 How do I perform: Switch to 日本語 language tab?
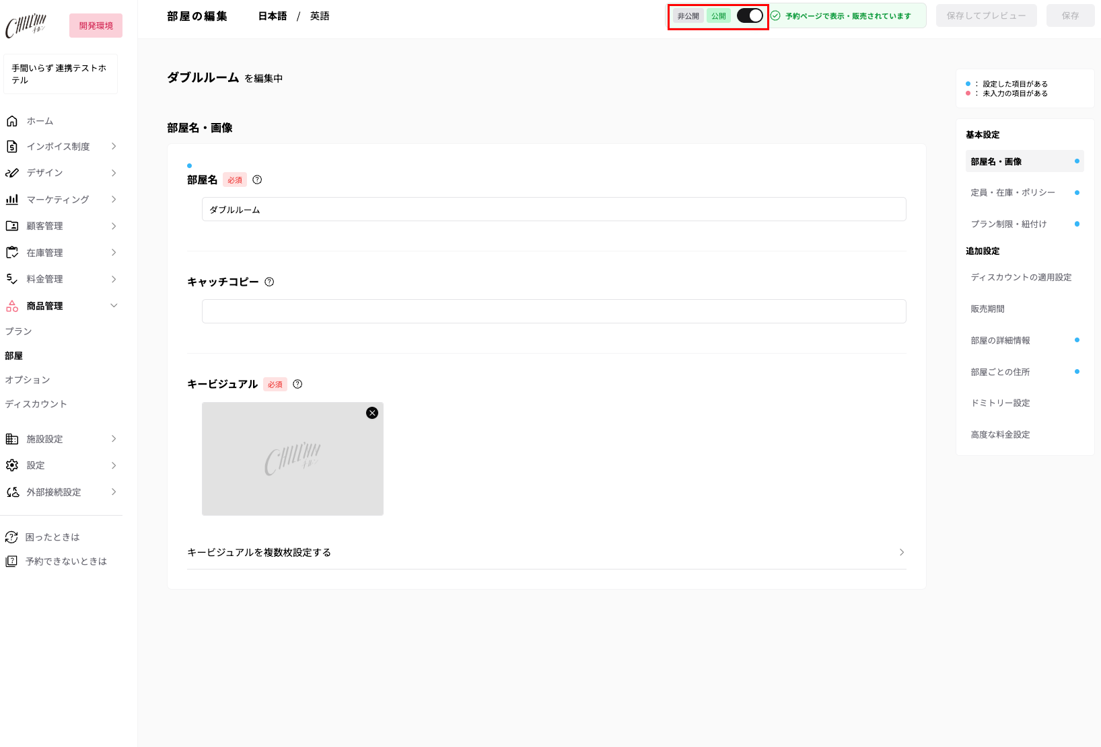pos(273,16)
